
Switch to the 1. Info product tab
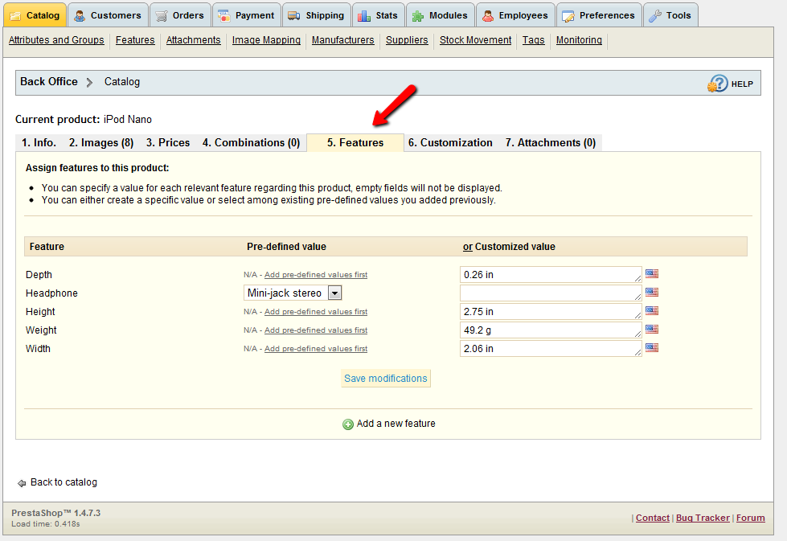(x=39, y=142)
